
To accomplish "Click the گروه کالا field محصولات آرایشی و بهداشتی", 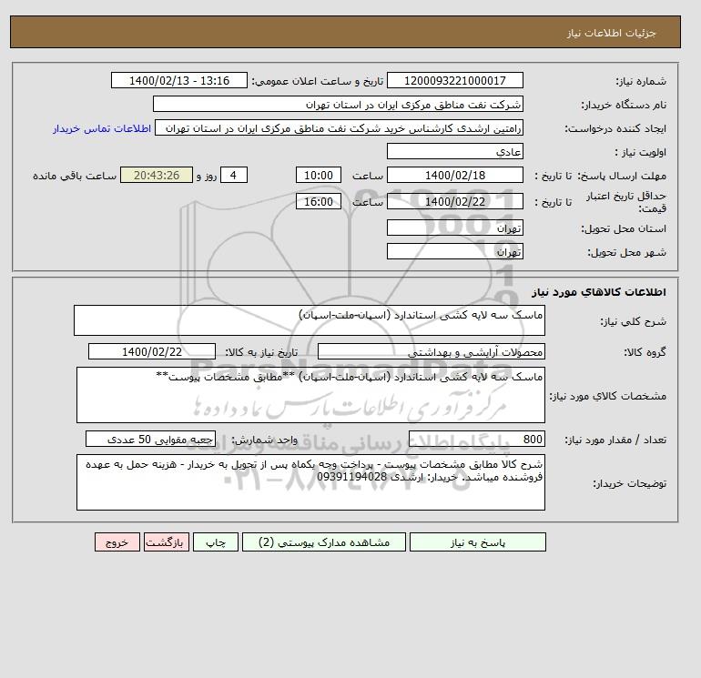I will 431,351.
